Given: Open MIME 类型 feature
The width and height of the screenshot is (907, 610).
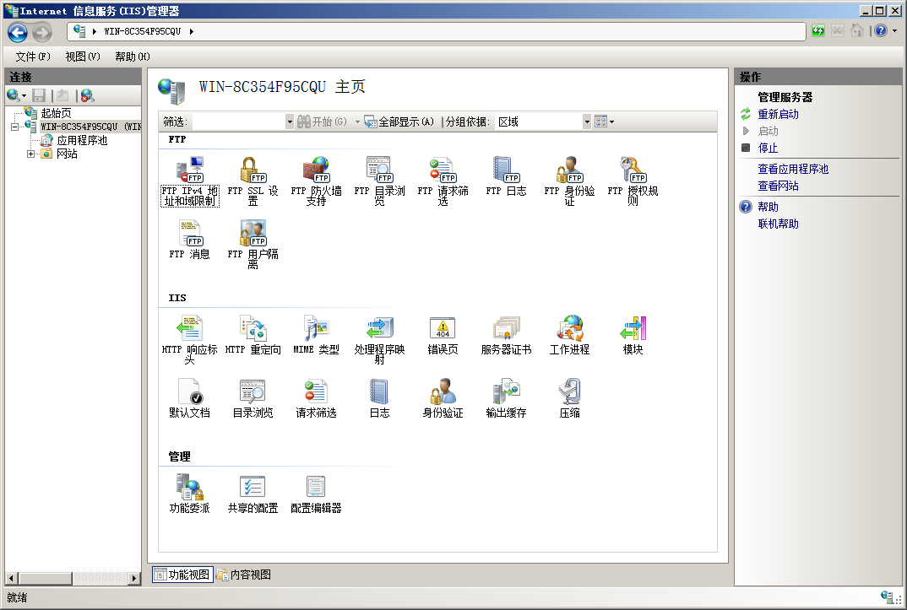Looking at the screenshot, I should click(x=316, y=335).
